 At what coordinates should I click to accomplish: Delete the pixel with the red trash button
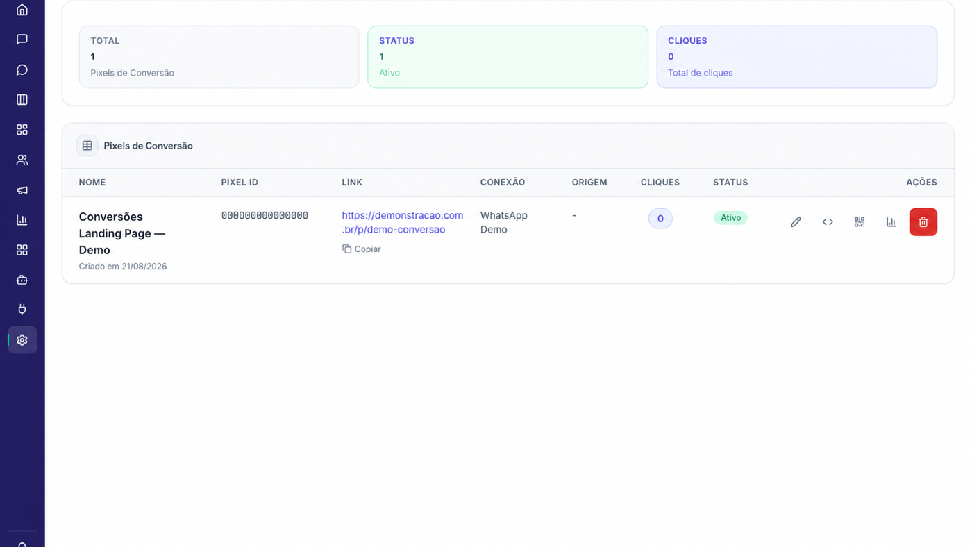(x=923, y=222)
